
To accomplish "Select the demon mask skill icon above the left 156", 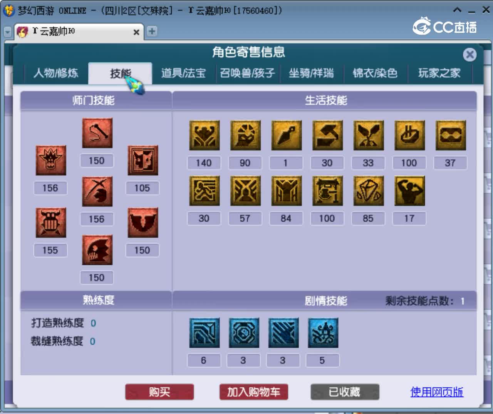I will (x=51, y=160).
